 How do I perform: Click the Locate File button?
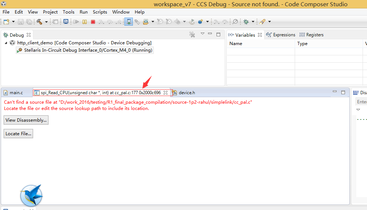coord(18,133)
